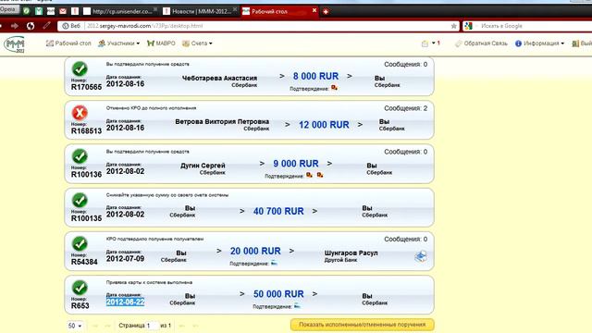The image size is (592, 333).
Task: Click sender name Чеботарева Анастасия
Action: (219, 78)
